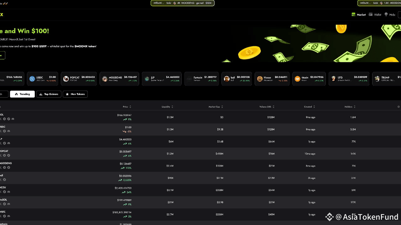This screenshot has width=401, height=225.
Task: Click the 3.5M holders value
Action: click(353, 129)
